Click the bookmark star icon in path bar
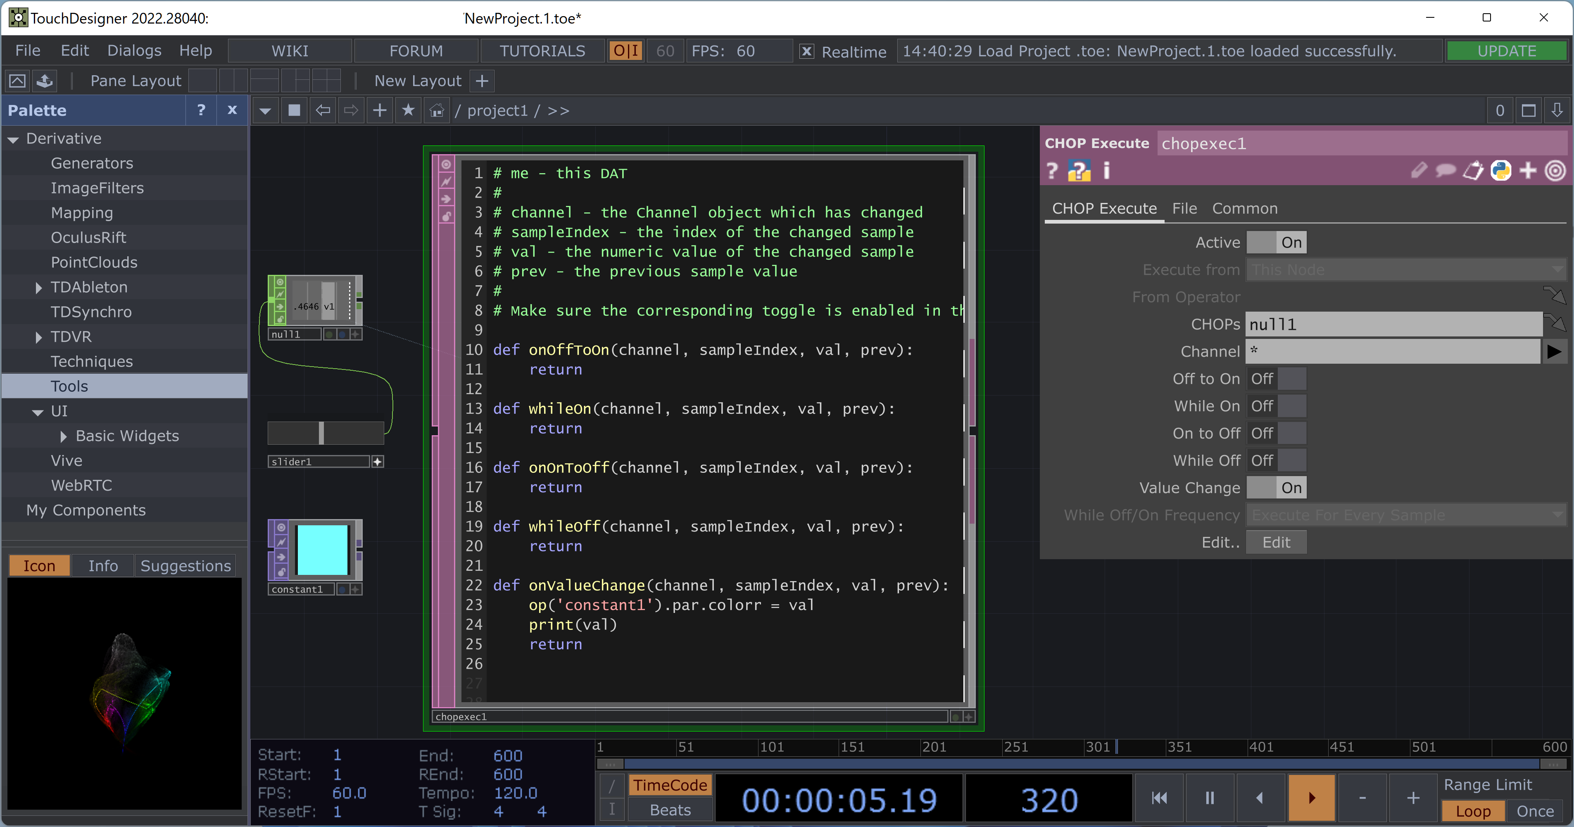 click(x=408, y=111)
